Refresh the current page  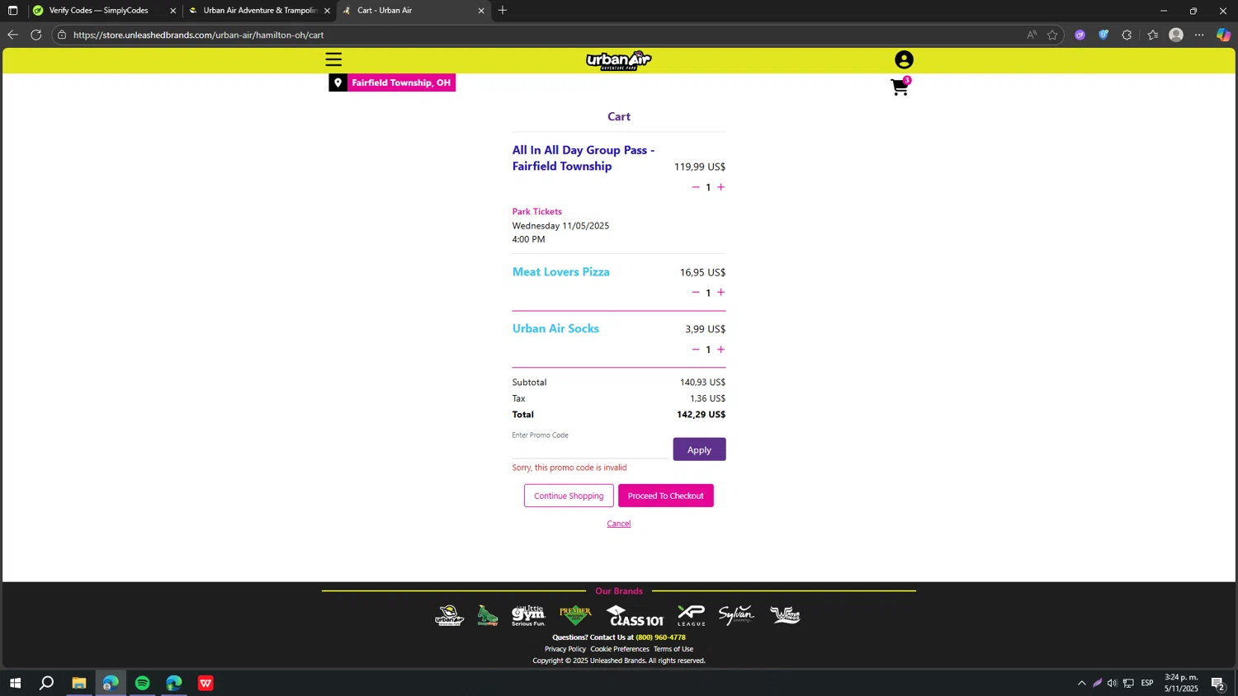35,35
